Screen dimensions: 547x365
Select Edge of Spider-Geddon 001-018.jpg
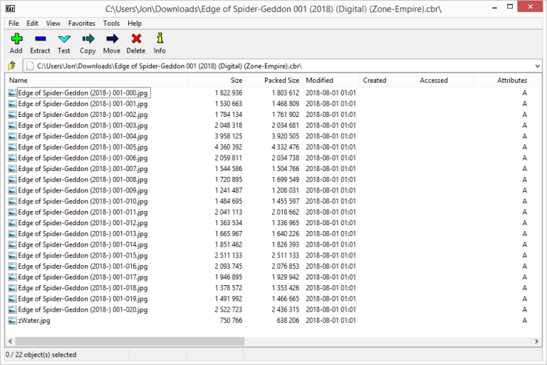point(83,288)
